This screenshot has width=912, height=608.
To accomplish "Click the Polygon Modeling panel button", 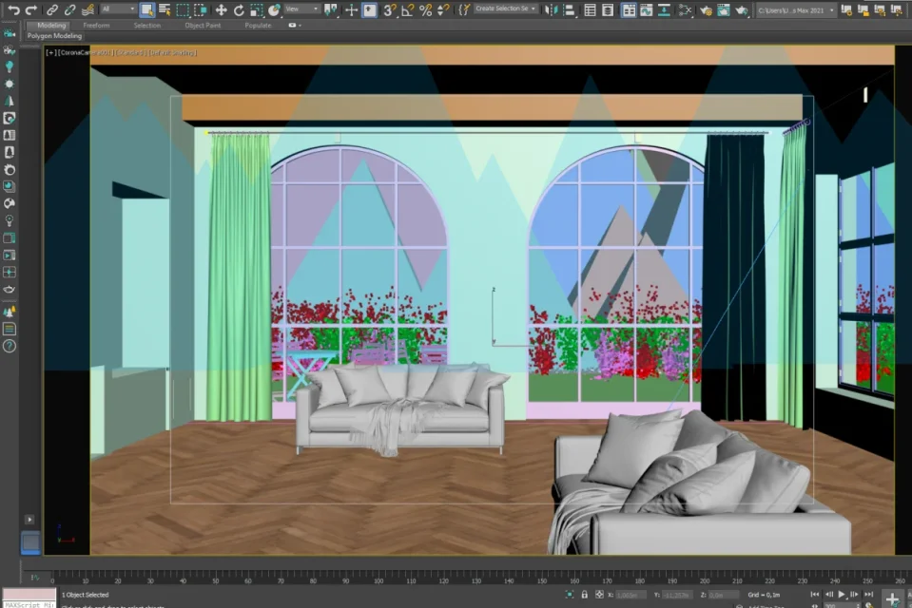I will (x=54, y=36).
